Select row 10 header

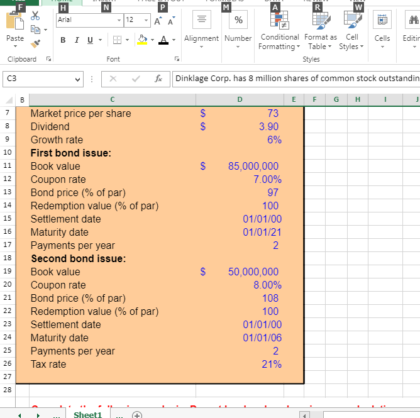8,152
